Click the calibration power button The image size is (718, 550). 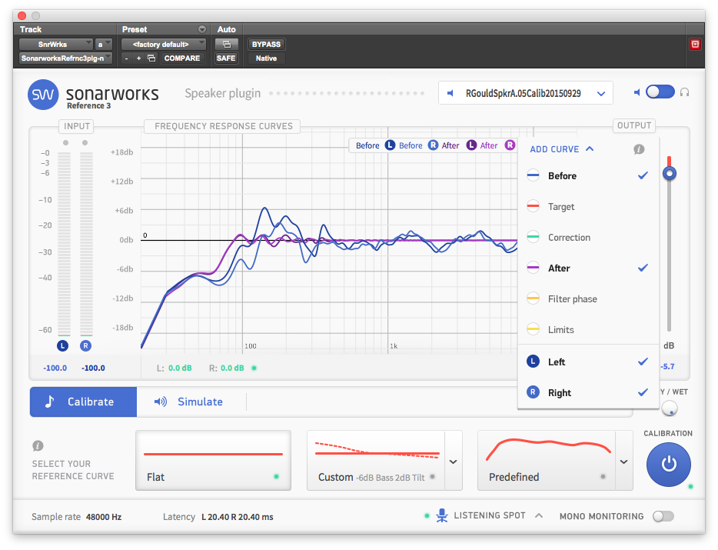(x=668, y=465)
